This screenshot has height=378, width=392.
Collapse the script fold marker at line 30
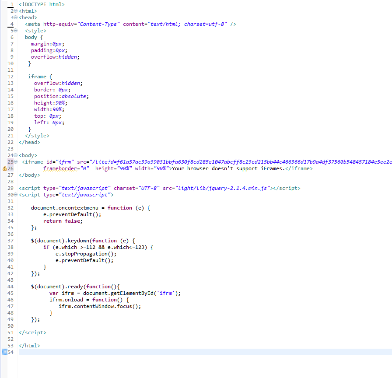[x=15, y=195]
